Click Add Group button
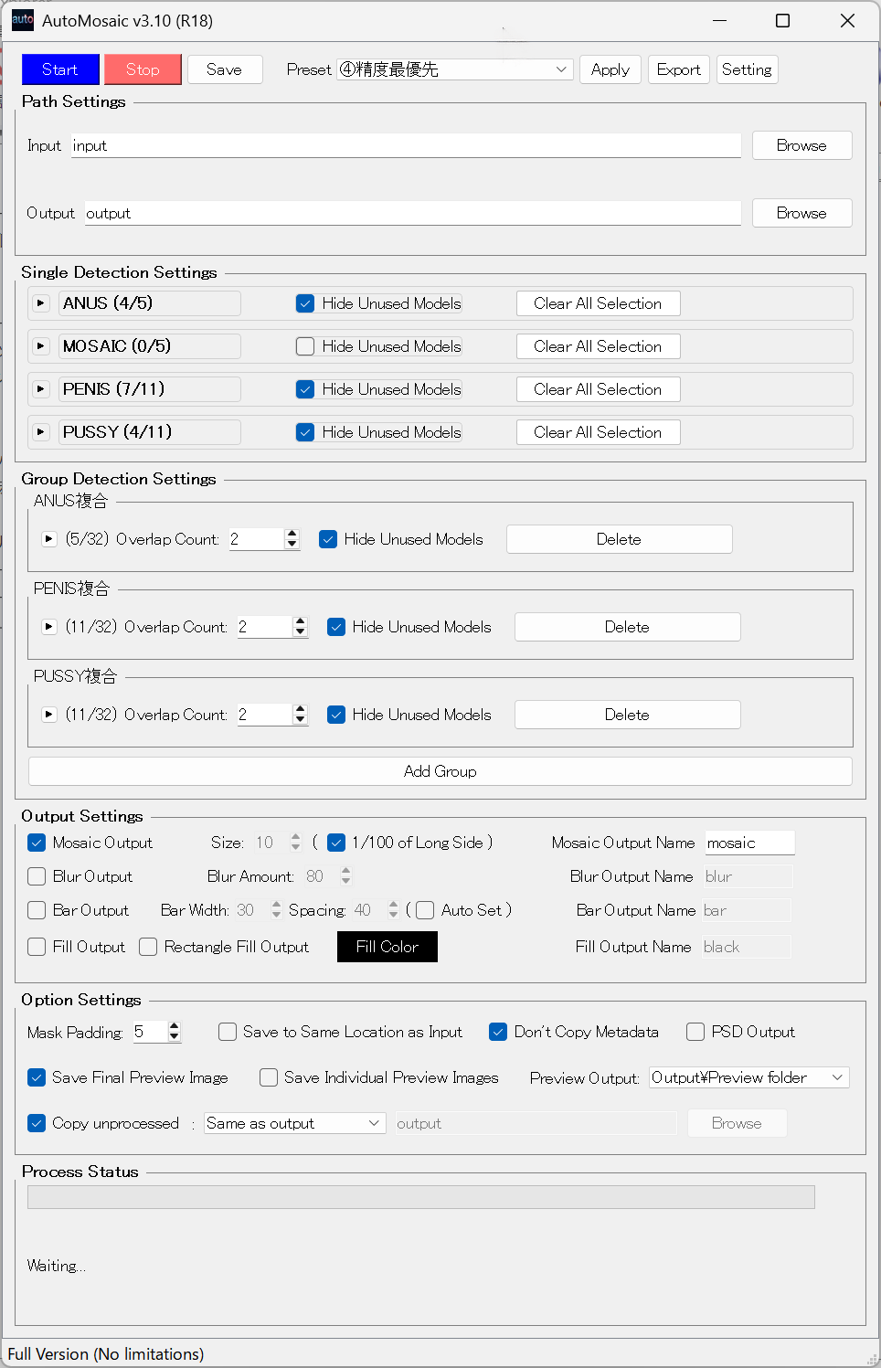Screen dimensions: 881x1368 (x=440, y=771)
